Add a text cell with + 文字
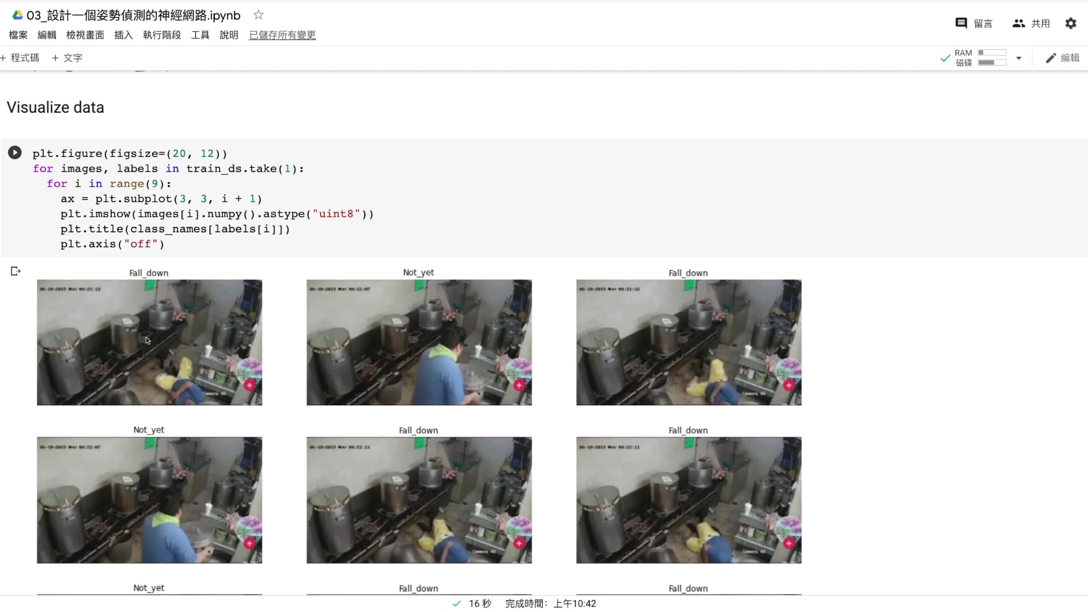 coord(67,58)
